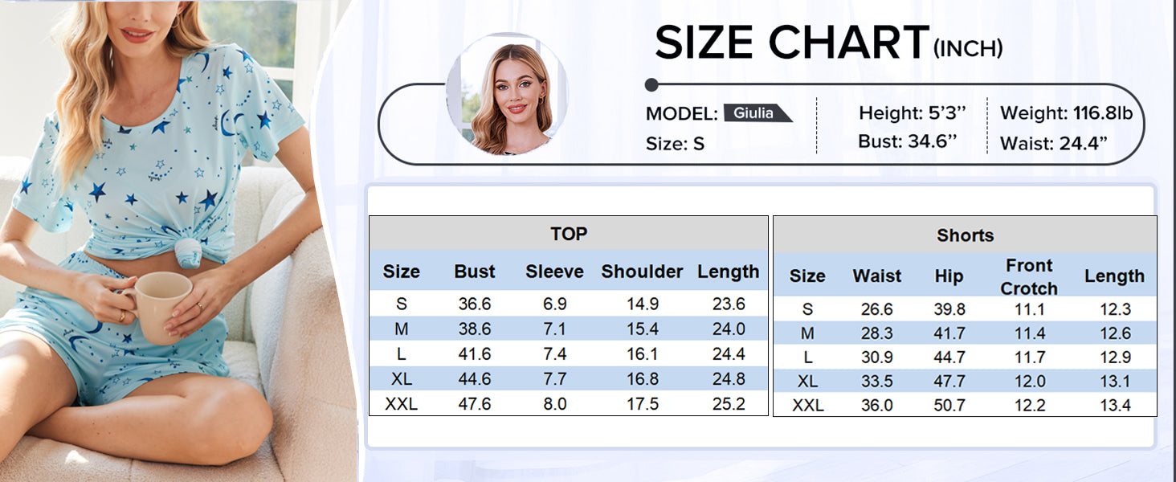
Task: Click the Hip column header
Action: pyautogui.click(x=949, y=276)
